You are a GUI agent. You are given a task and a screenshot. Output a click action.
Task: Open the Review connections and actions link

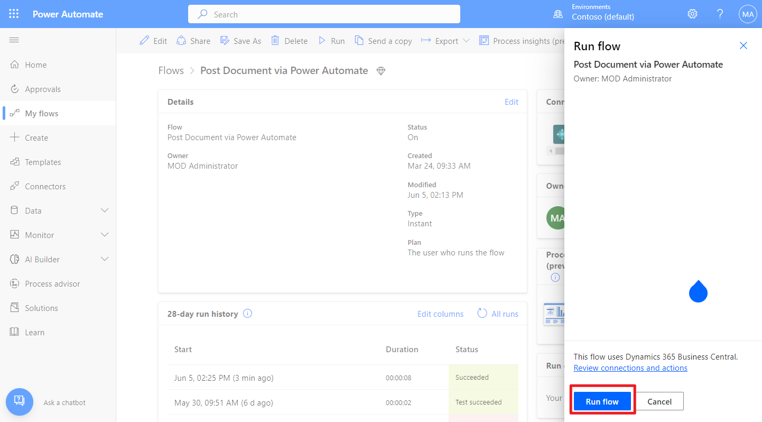point(630,368)
